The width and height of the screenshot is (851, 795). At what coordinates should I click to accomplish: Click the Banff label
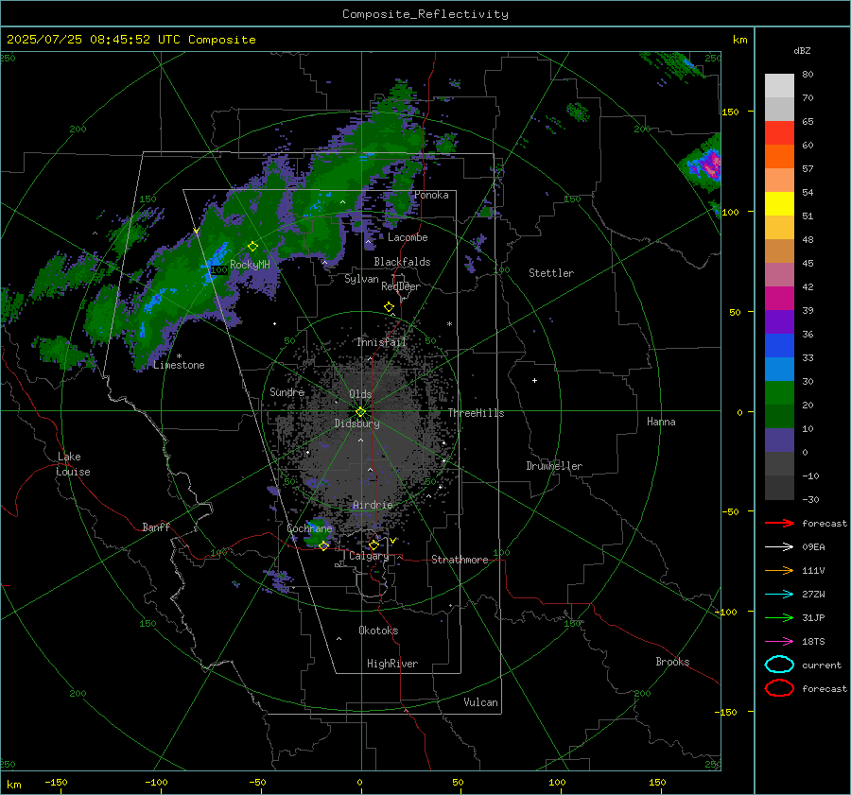(x=156, y=527)
